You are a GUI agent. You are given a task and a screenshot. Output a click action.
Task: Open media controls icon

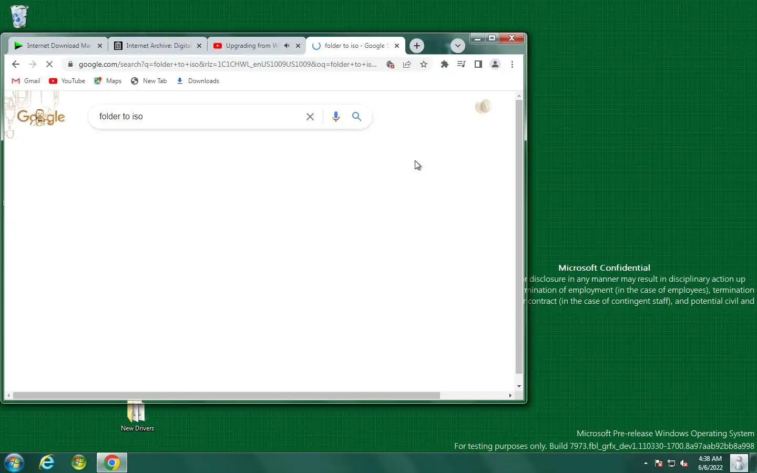[462, 64]
